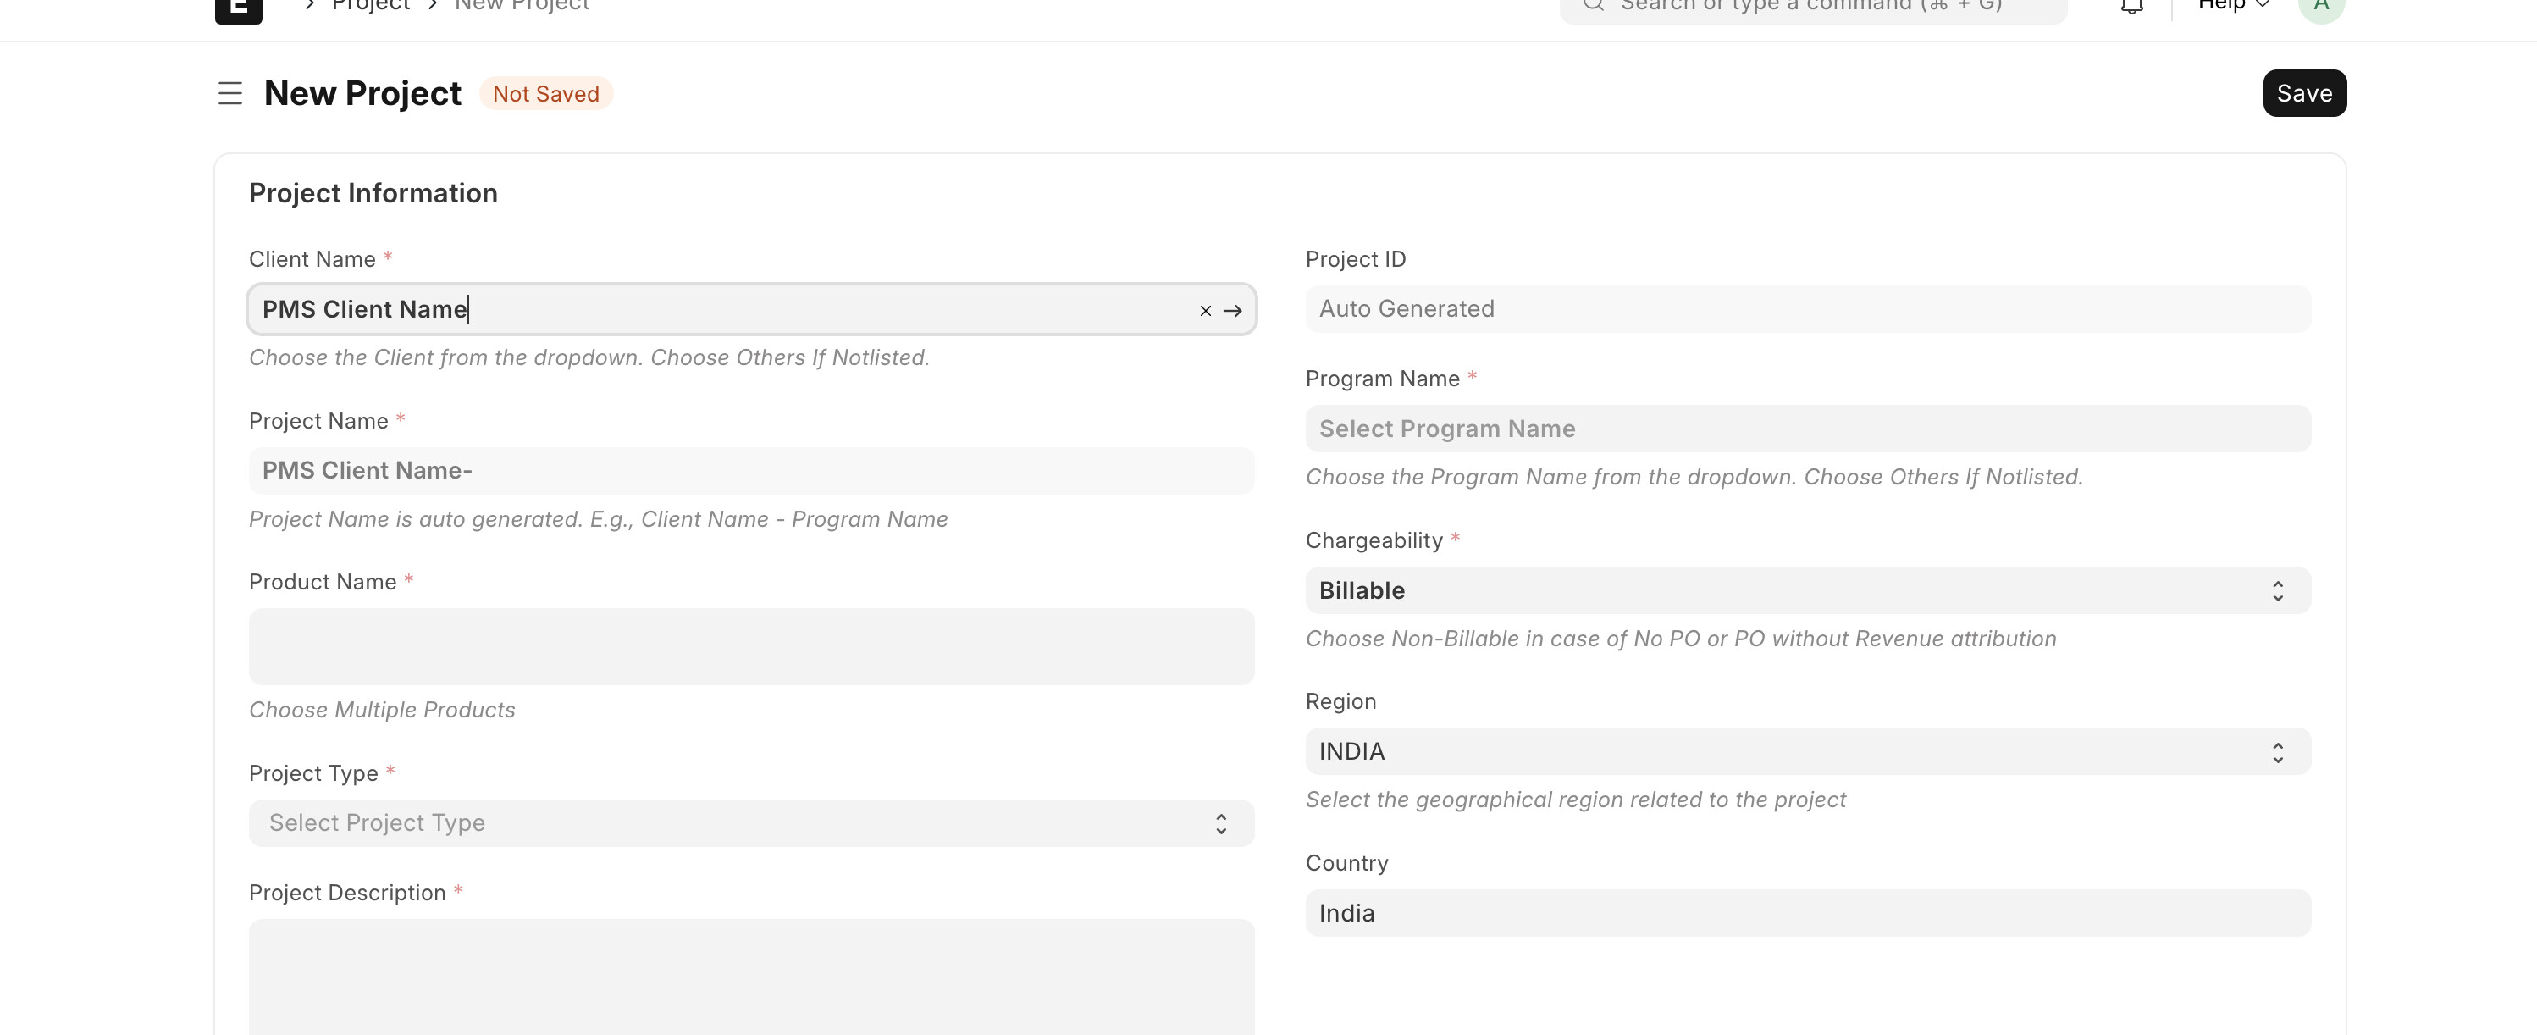
Task: Click the 'Choose the Client from the dropdown' hint
Action: point(589,357)
